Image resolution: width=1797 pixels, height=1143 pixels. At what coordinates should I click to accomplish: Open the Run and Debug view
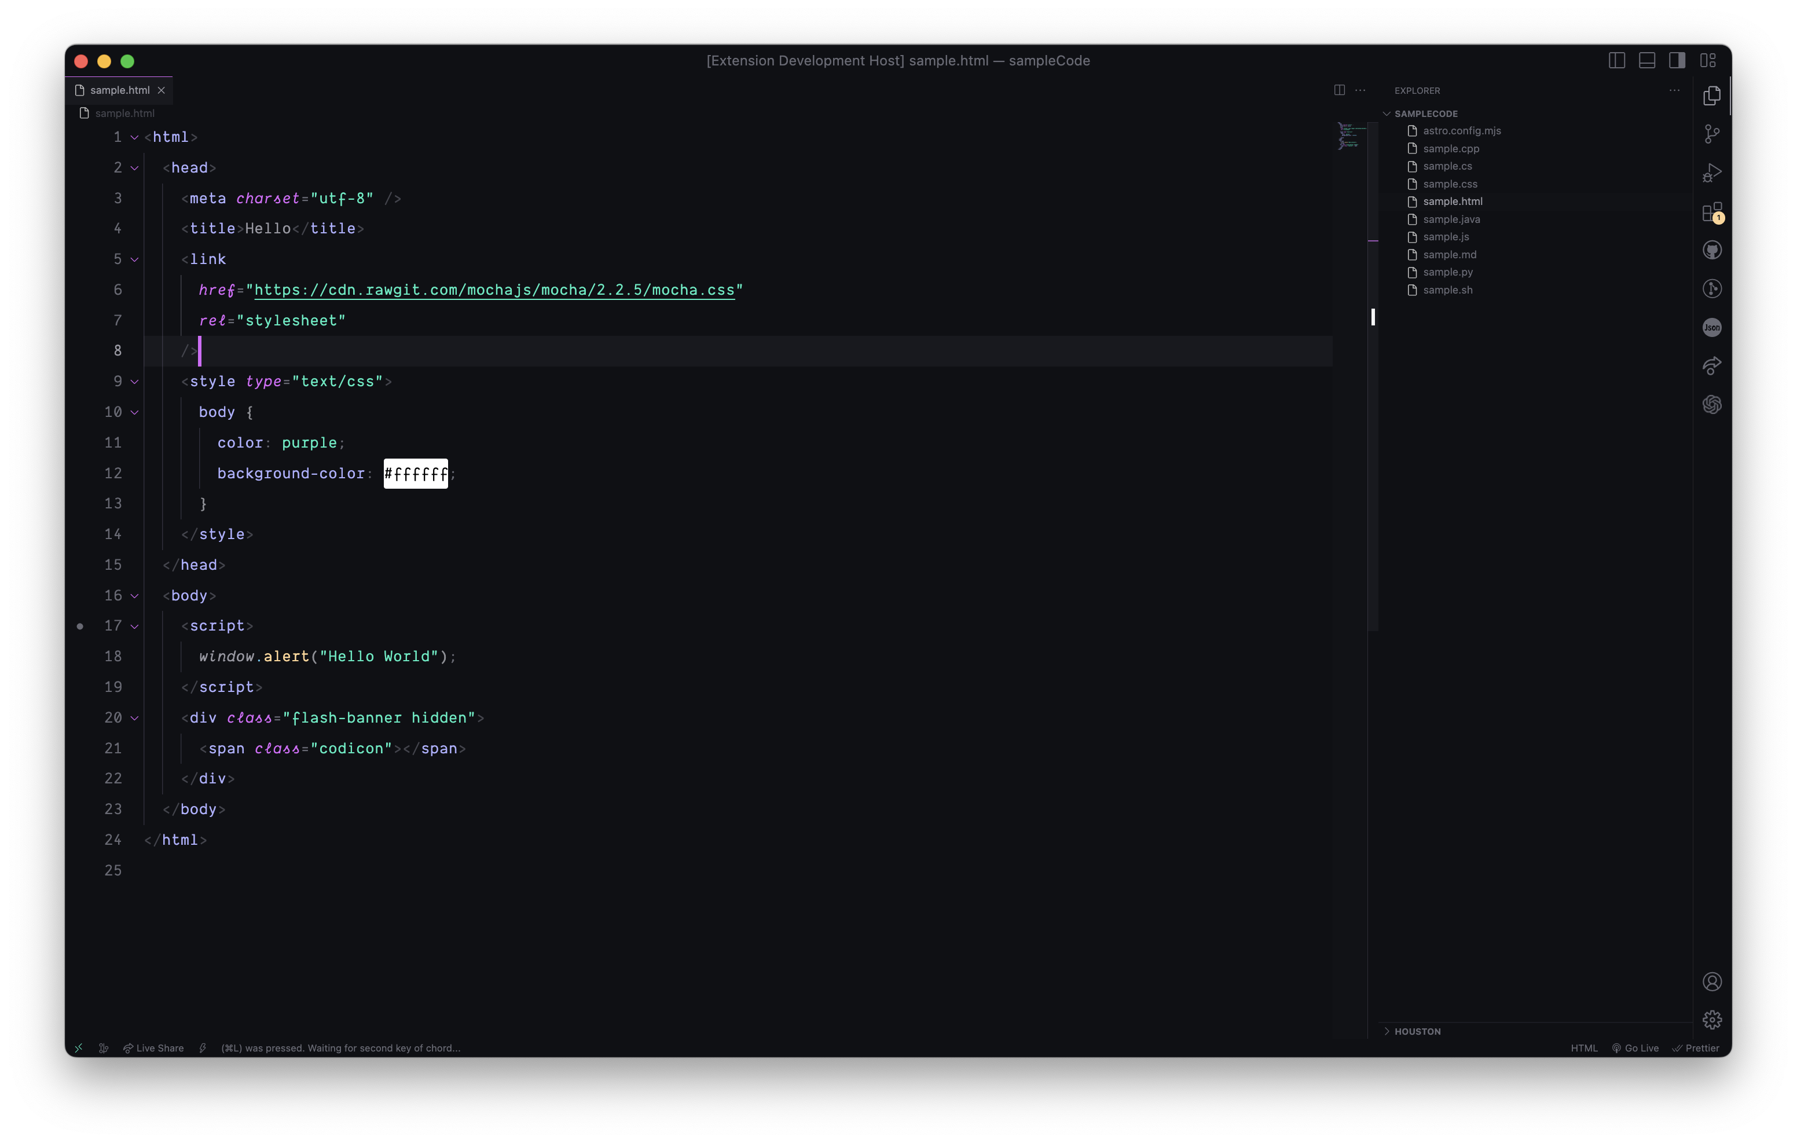1712,173
